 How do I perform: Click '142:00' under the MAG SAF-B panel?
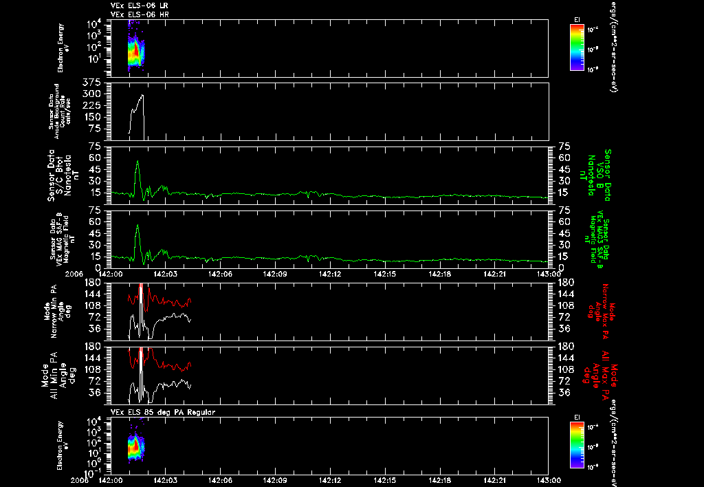111,274
